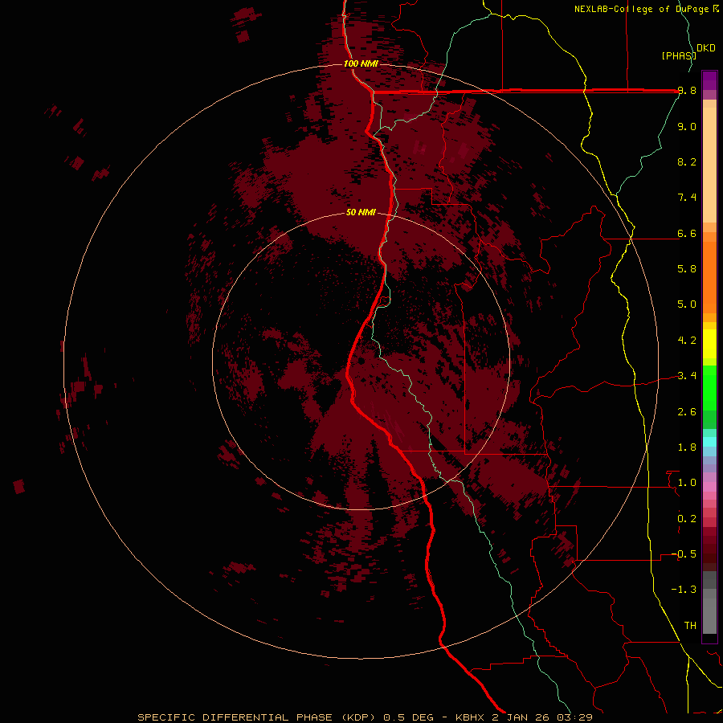Viewport: 723px width, 723px height.
Task: Pick the bright green segment of the color scale
Action: (x=709, y=388)
